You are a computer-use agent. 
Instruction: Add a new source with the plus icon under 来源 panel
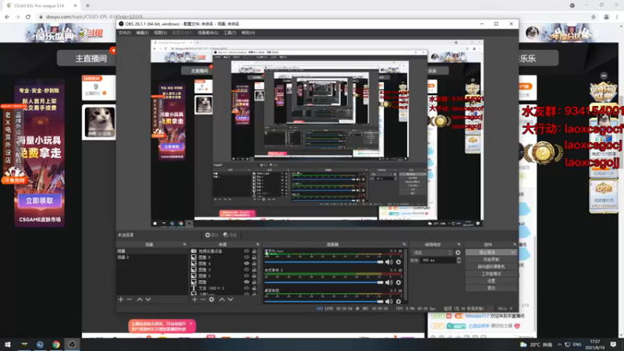(194, 300)
